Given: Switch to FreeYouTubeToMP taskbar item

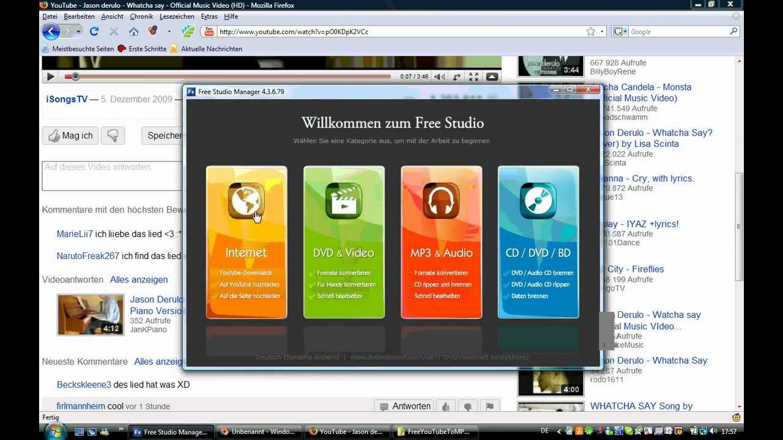Looking at the screenshot, I should (x=434, y=431).
